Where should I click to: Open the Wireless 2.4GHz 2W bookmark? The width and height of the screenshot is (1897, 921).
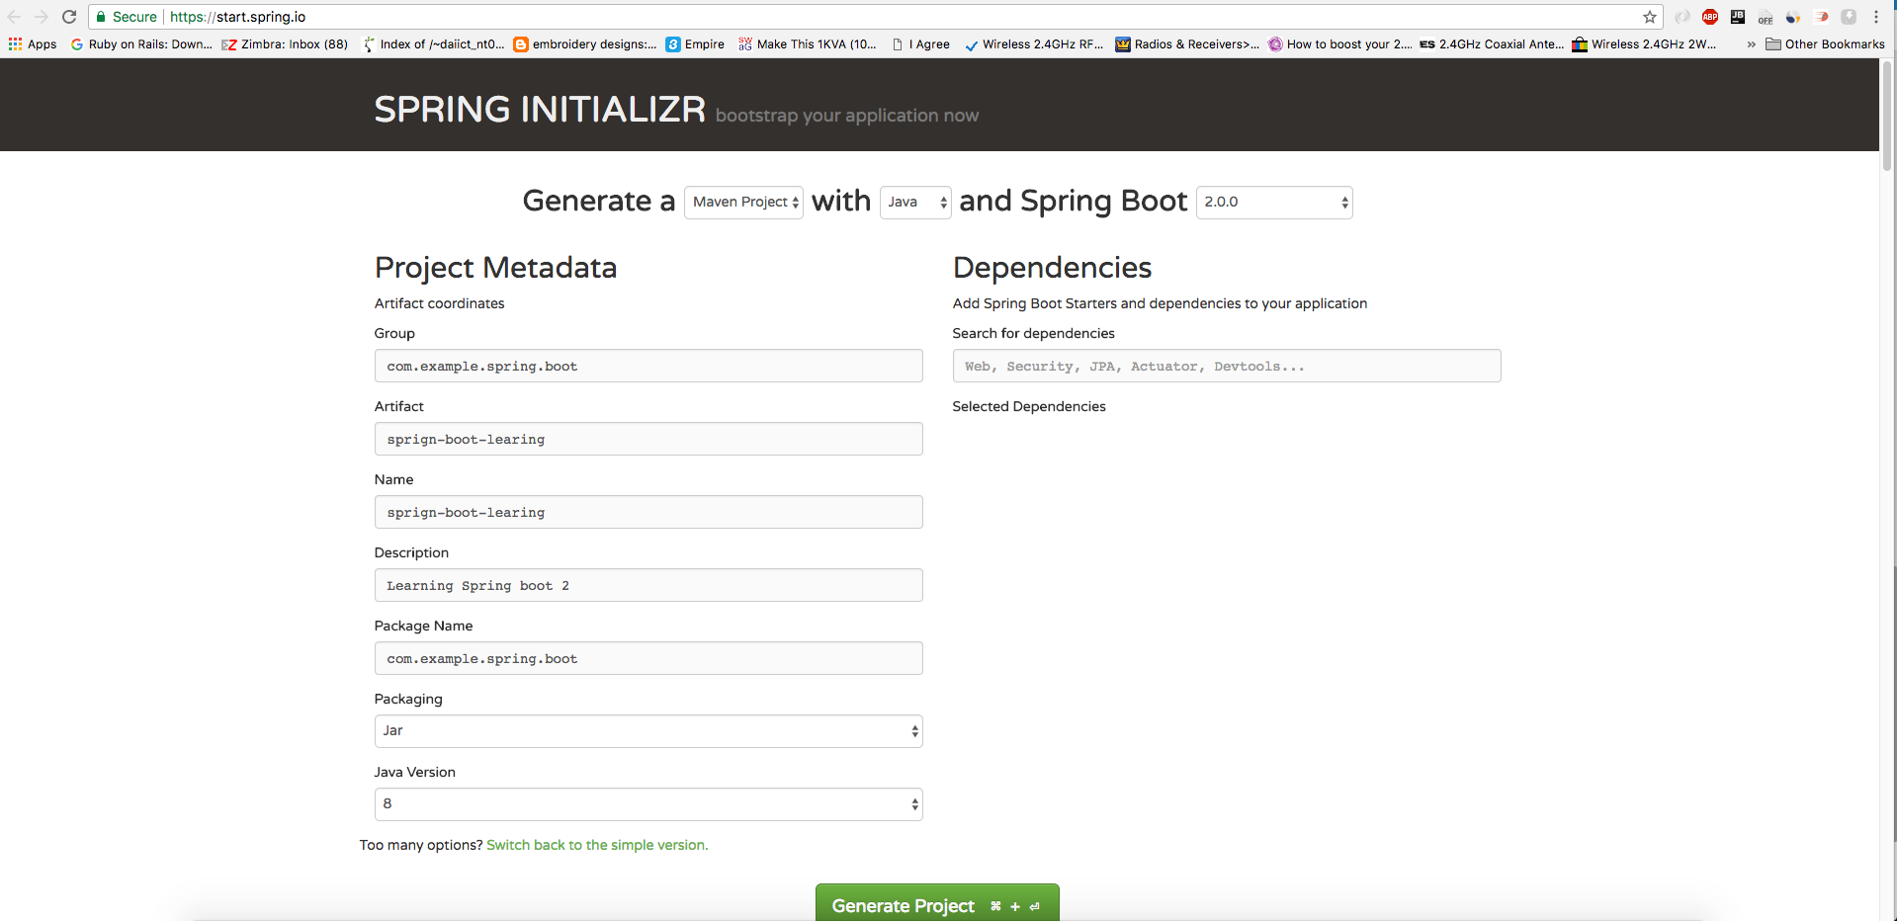[x=1645, y=44]
